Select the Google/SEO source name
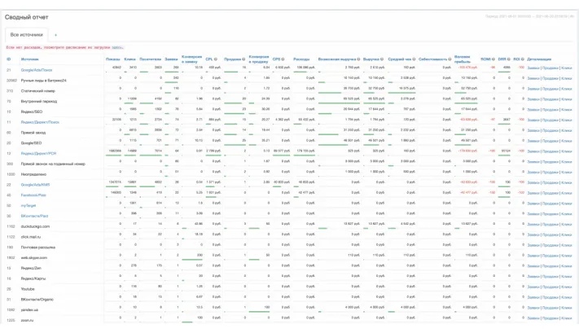 coord(32,142)
